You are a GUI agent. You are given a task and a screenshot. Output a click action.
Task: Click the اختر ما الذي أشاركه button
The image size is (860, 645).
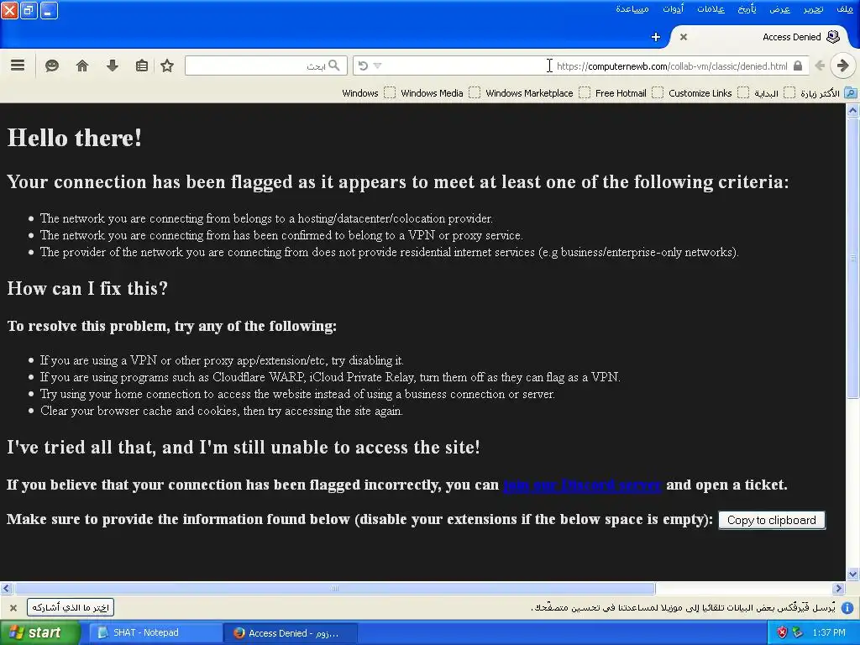[71, 607]
